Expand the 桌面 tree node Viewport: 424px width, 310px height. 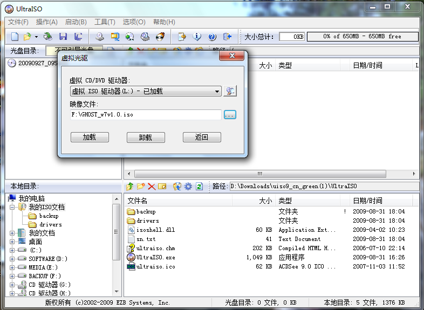12,242
